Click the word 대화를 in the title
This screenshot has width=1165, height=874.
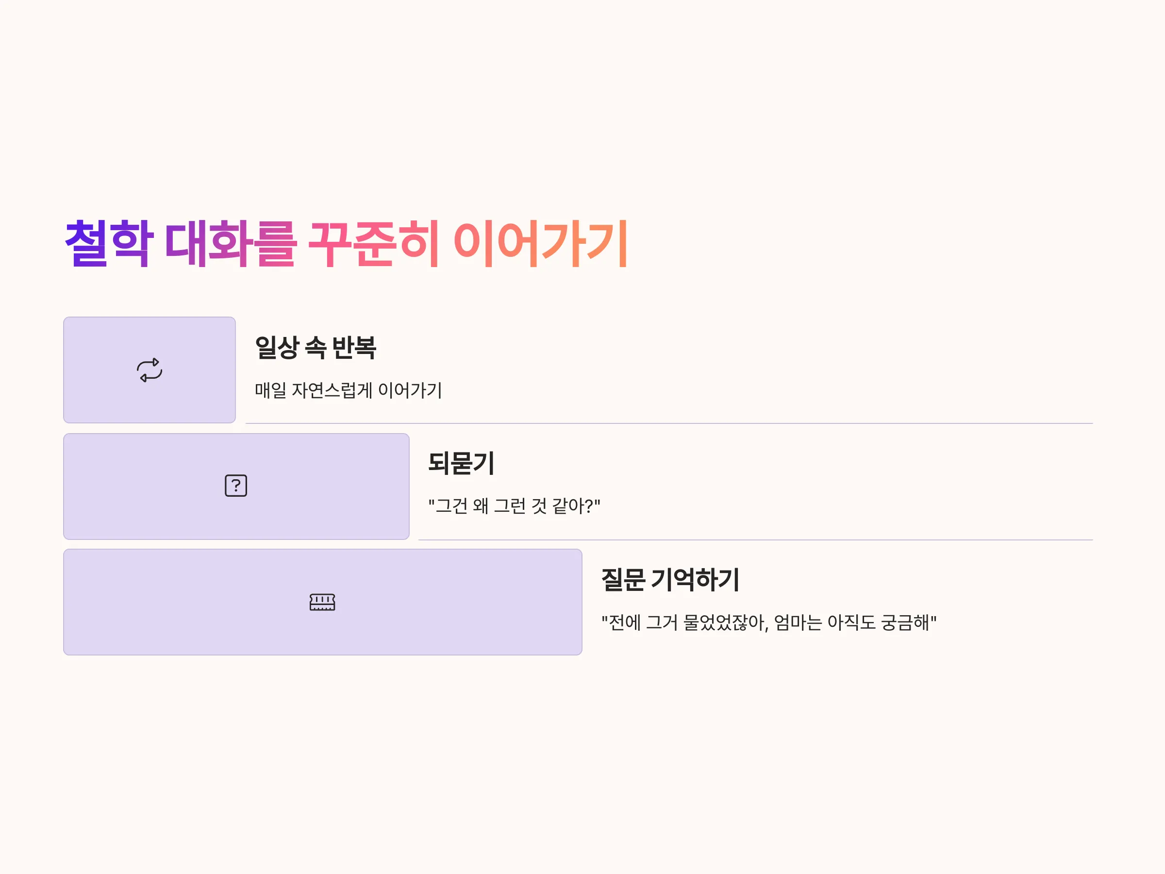pos(231,243)
